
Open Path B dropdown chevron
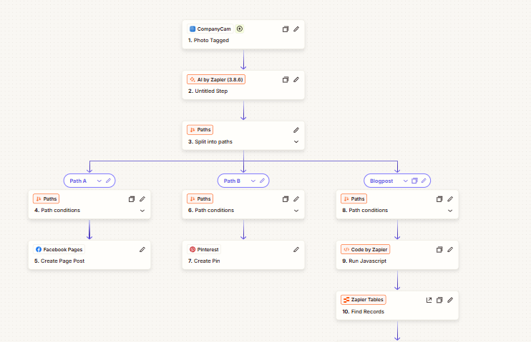[x=253, y=181]
